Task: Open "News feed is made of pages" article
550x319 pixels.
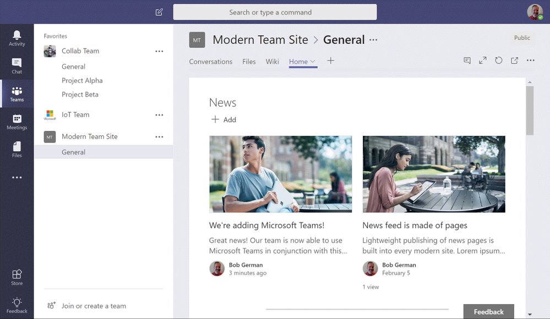Action: pos(415,225)
